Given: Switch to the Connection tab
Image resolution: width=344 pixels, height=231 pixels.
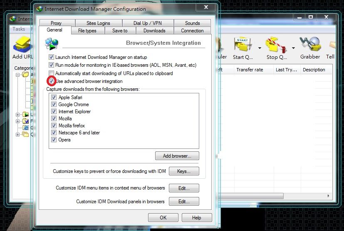Looking at the screenshot, I should tap(193, 31).
